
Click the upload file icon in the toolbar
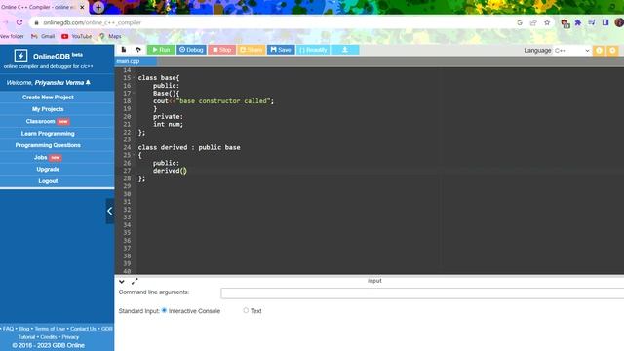138,50
